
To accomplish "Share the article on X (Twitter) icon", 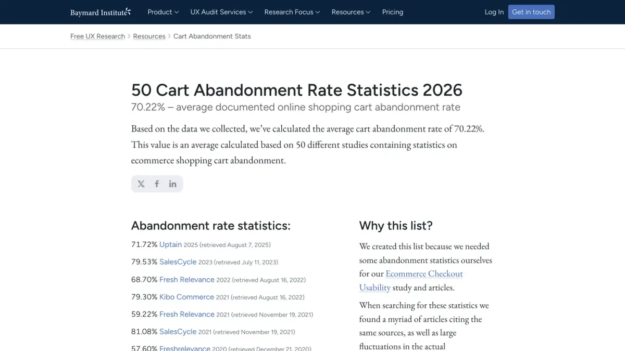I will [141, 184].
